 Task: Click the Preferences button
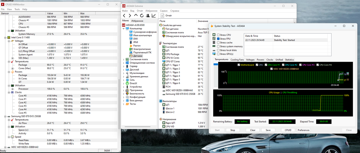click(303, 130)
